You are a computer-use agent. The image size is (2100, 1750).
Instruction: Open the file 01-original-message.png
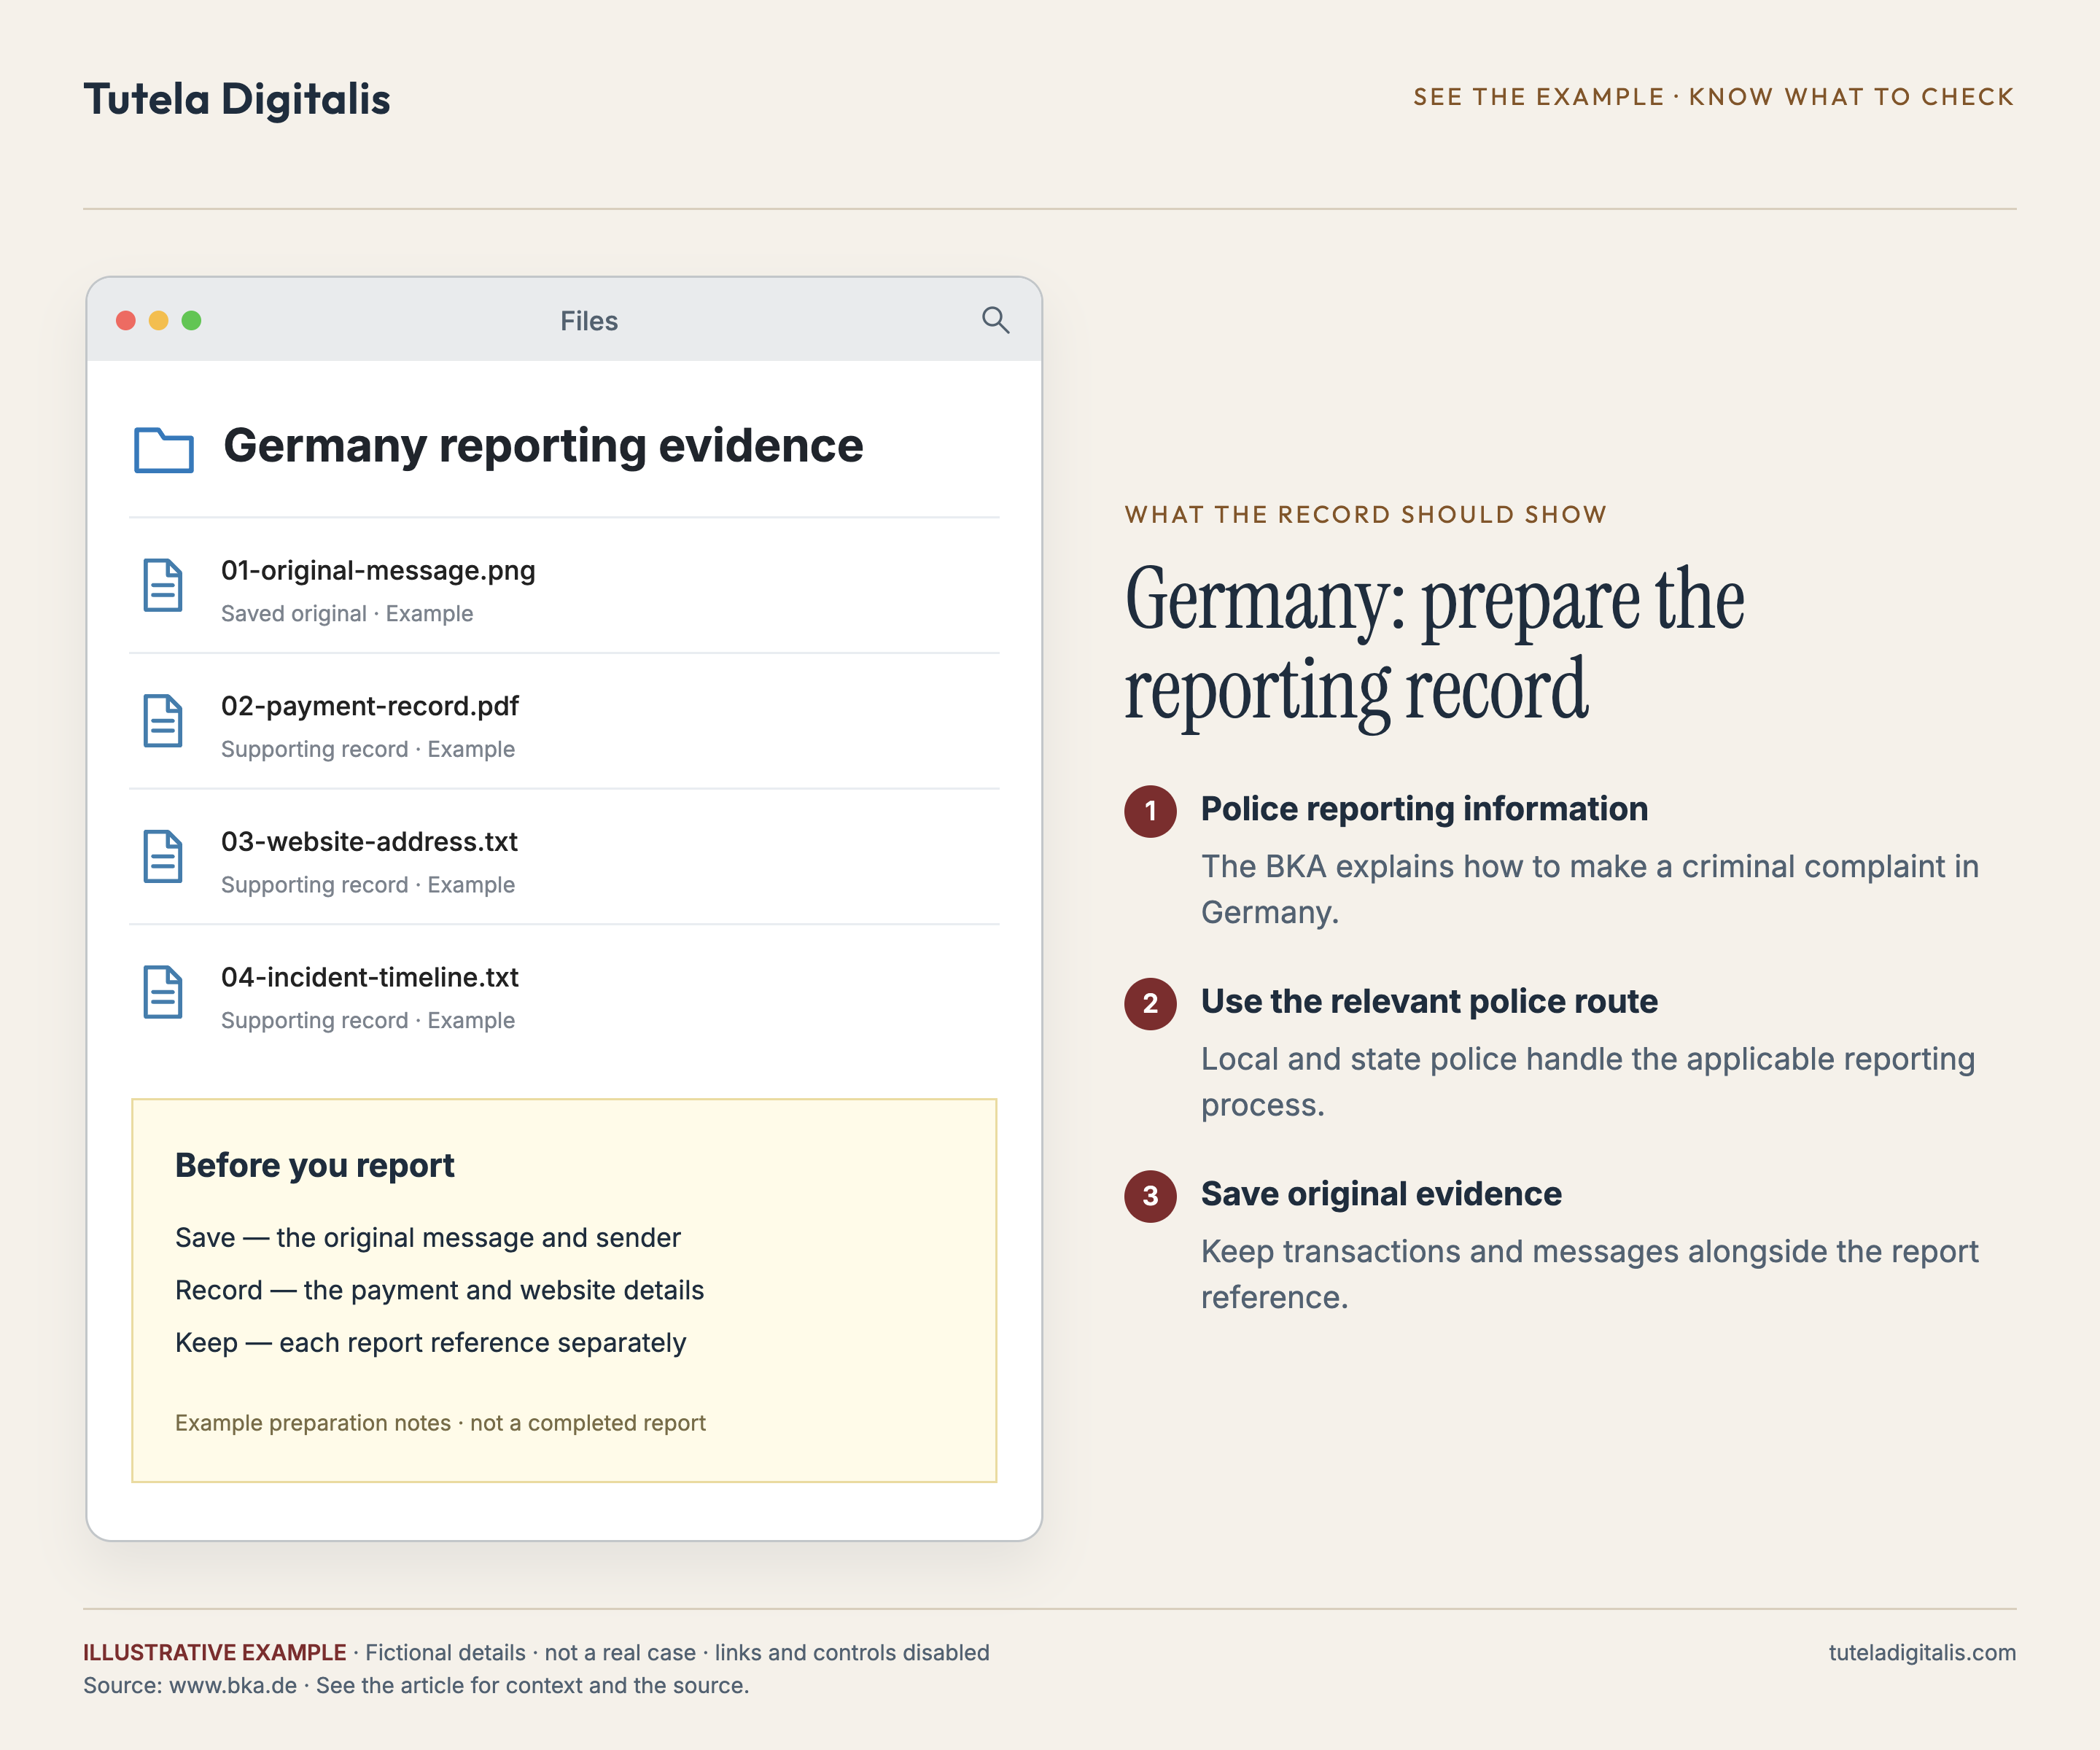(x=564, y=586)
